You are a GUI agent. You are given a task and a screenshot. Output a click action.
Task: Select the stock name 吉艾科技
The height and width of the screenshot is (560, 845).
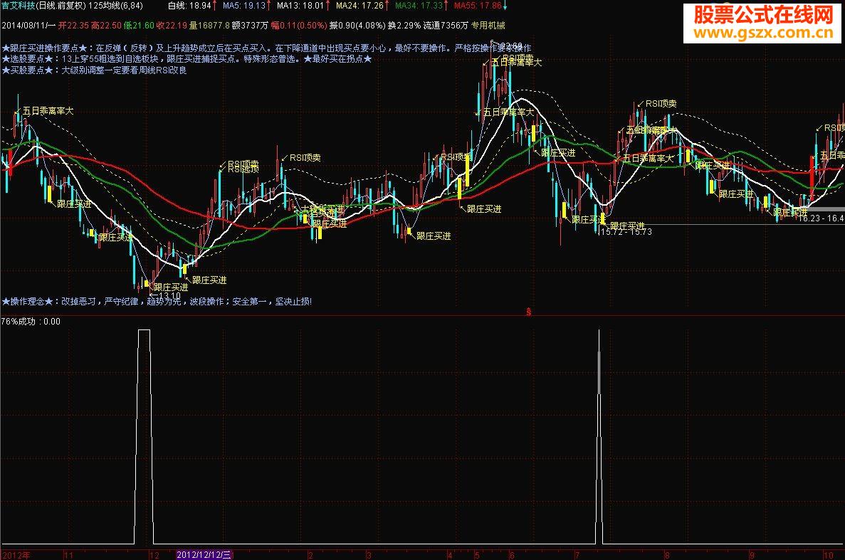19,6
